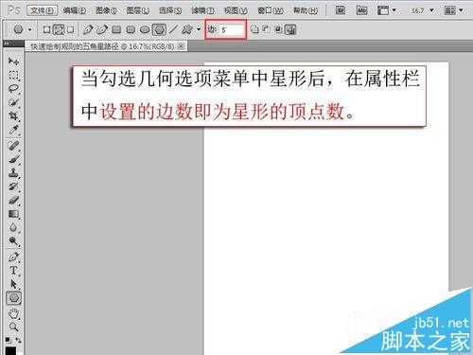
Task: Select the Rectangular Marquee tool
Action: pos(13,75)
